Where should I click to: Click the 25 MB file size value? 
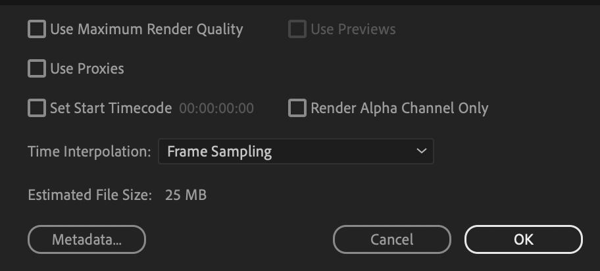pos(186,195)
